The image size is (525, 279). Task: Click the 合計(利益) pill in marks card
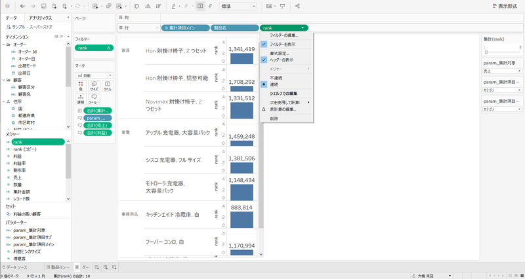coord(97,133)
